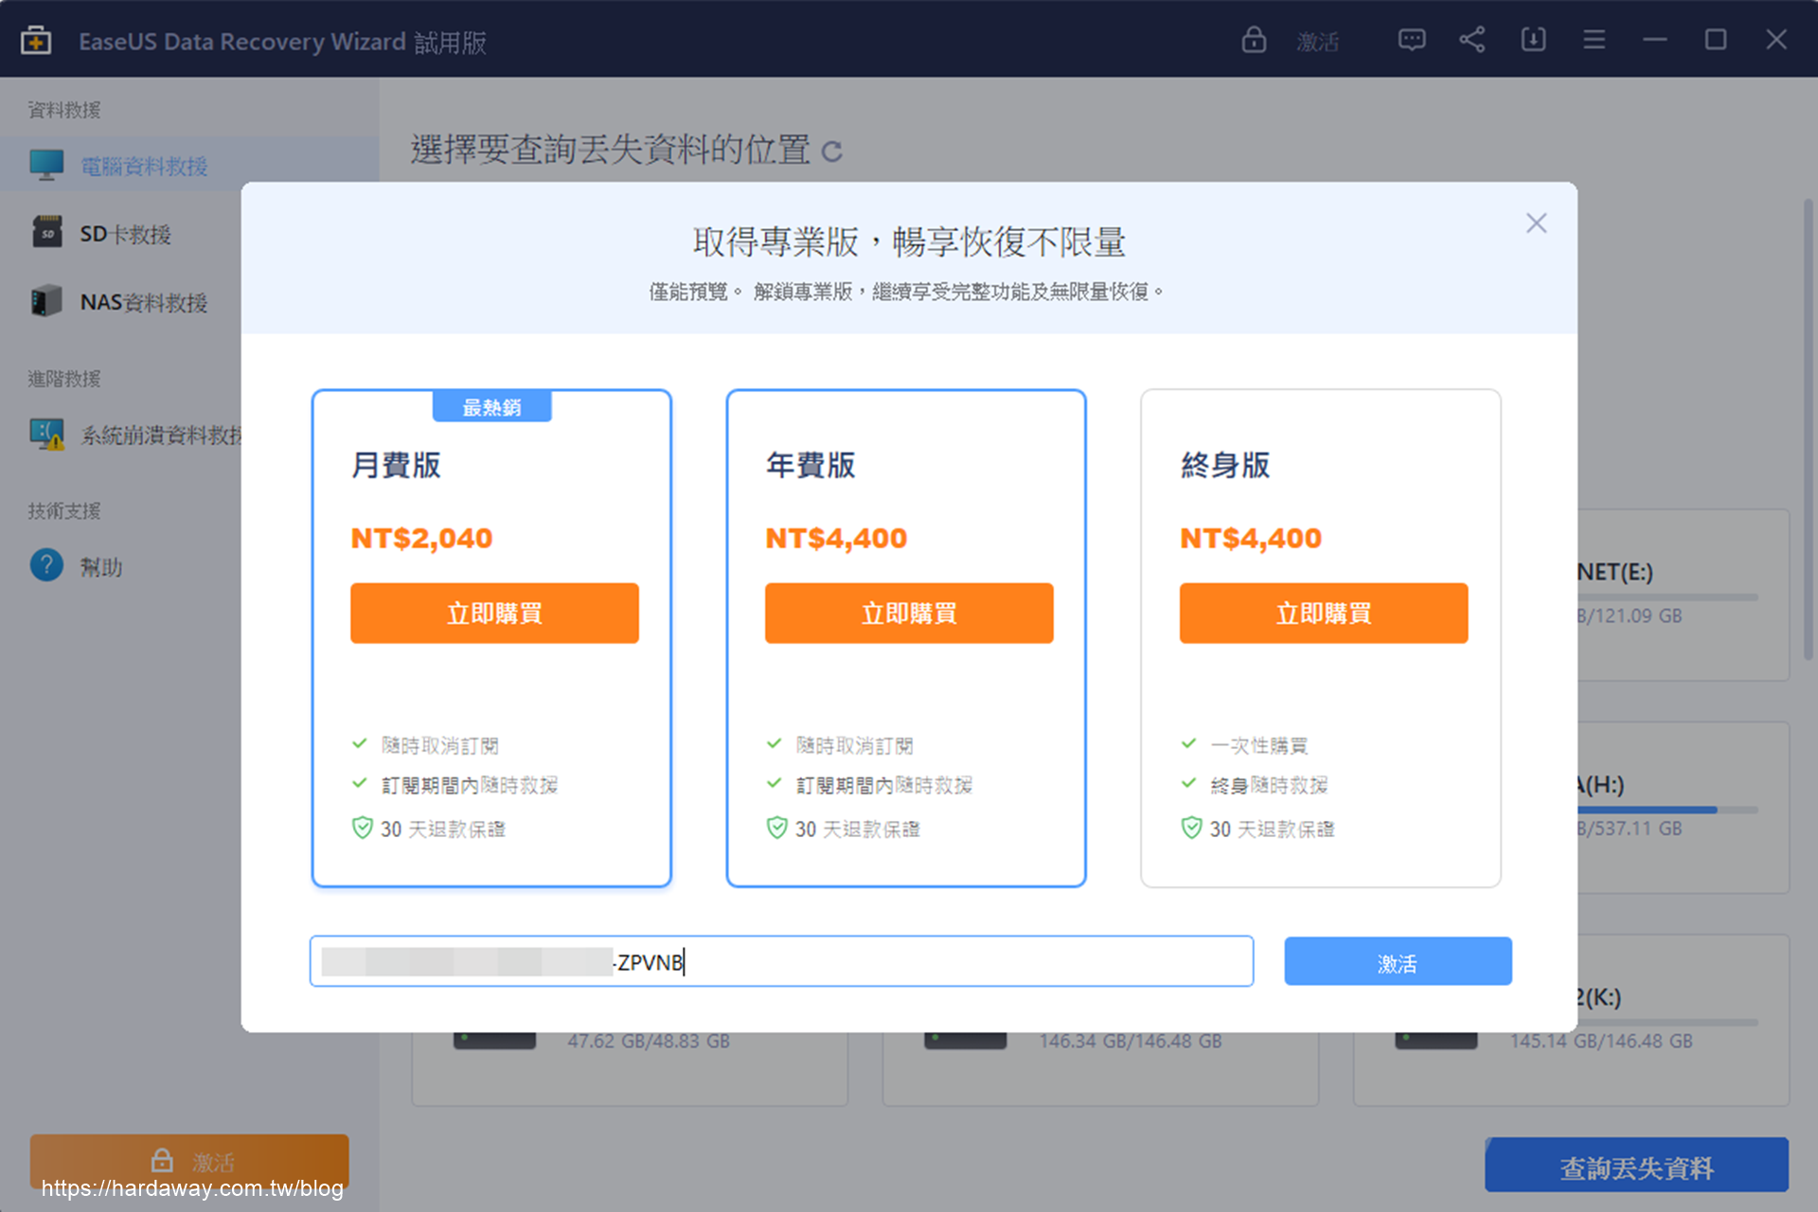Click the SD card icon in sidebar

(46, 232)
